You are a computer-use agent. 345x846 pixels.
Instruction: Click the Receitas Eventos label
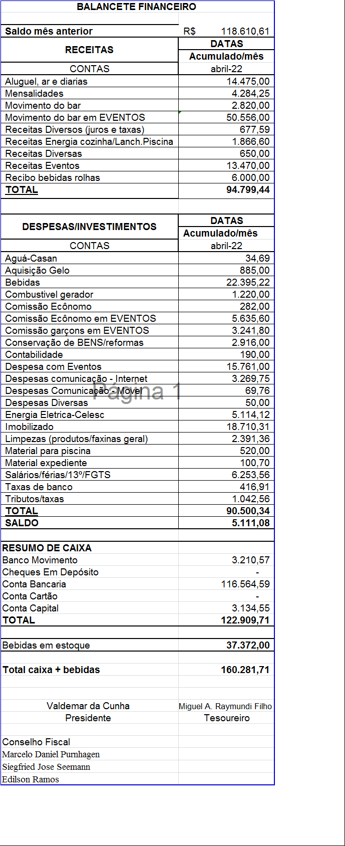tap(42, 165)
